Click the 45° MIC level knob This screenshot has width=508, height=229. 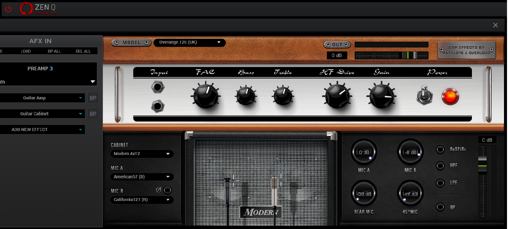pyautogui.click(x=410, y=194)
